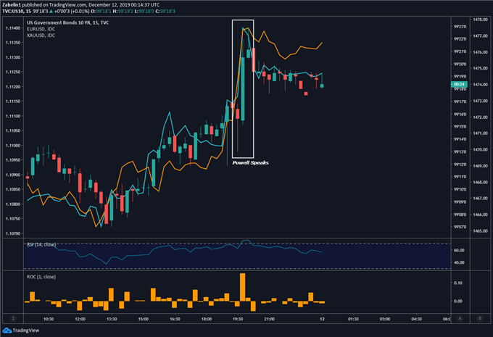Viewport: 493px width, 337px height.
Task: Click the A auto-scale button
Action: point(460,319)
